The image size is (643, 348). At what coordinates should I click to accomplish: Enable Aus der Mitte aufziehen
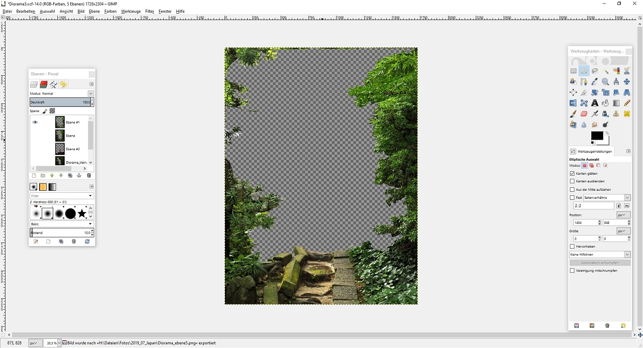coord(572,189)
